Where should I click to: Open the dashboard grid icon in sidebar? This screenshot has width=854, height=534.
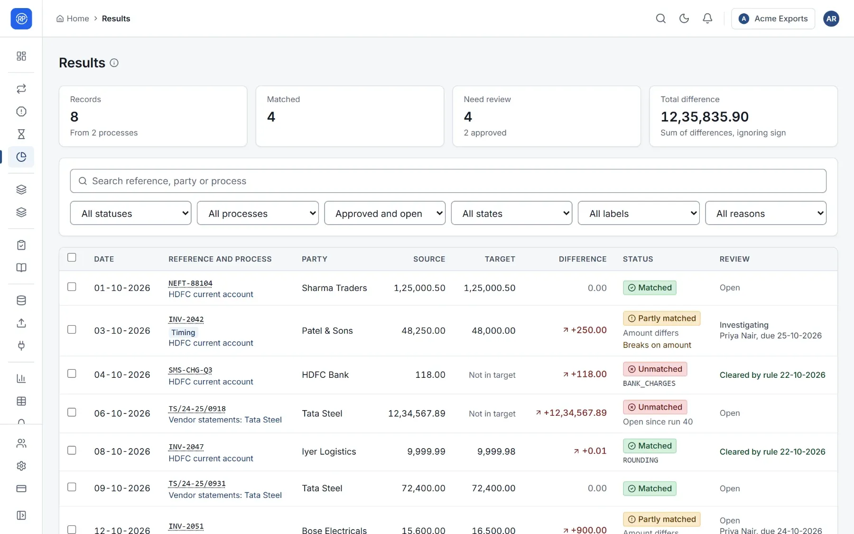point(21,56)
